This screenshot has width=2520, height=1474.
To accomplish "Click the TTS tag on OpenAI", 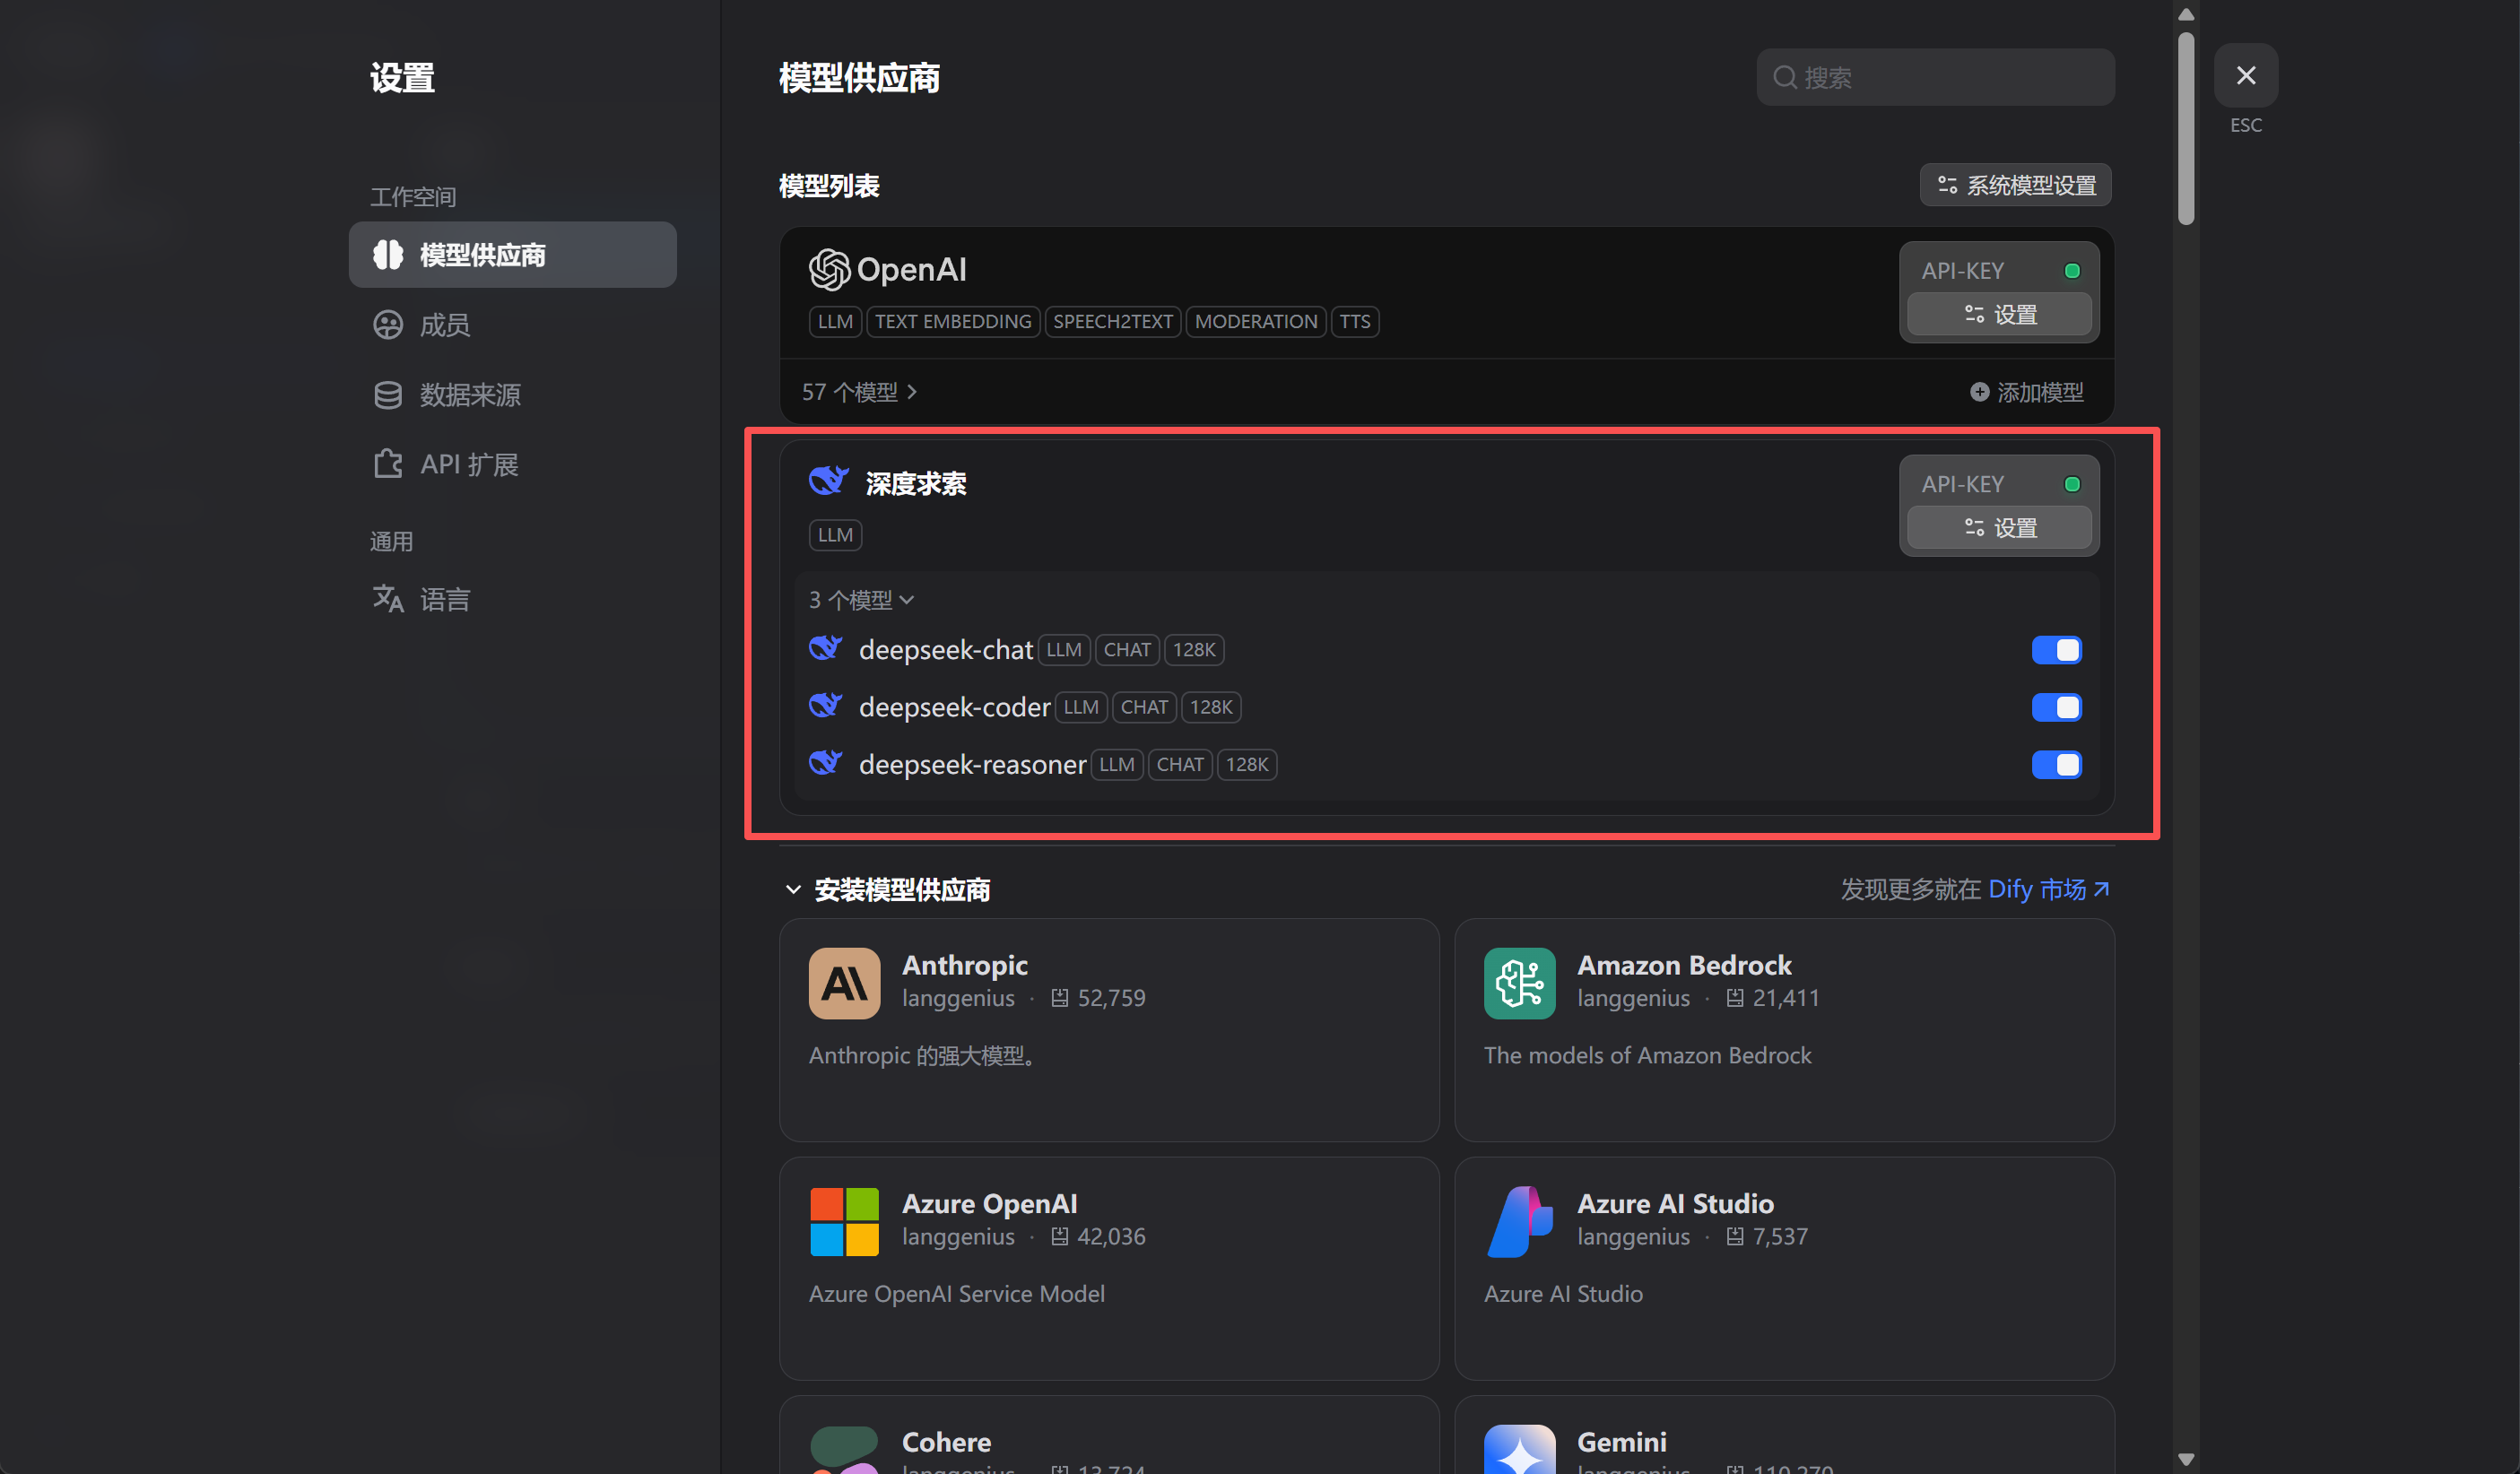I will (1355, 321).
